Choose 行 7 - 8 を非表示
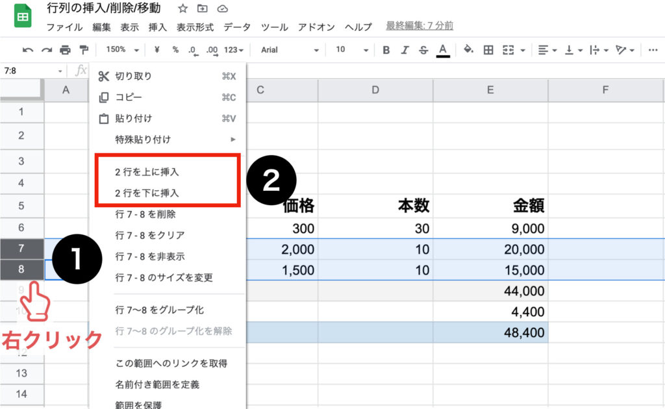 (168, 256)
